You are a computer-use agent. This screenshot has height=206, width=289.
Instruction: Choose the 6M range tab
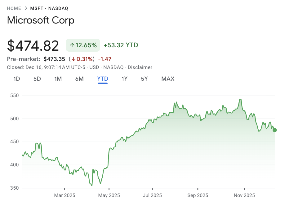click(79, 79)
